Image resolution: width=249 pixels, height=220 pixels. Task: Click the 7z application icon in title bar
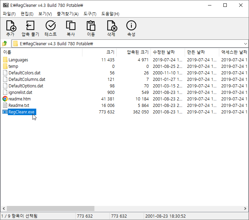(6, 5)
